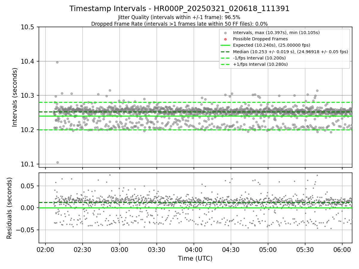This screenshot has height=269, width=359.
Task: Click the minimum interval outlier point near 10.1
Action: pos(57,163)
